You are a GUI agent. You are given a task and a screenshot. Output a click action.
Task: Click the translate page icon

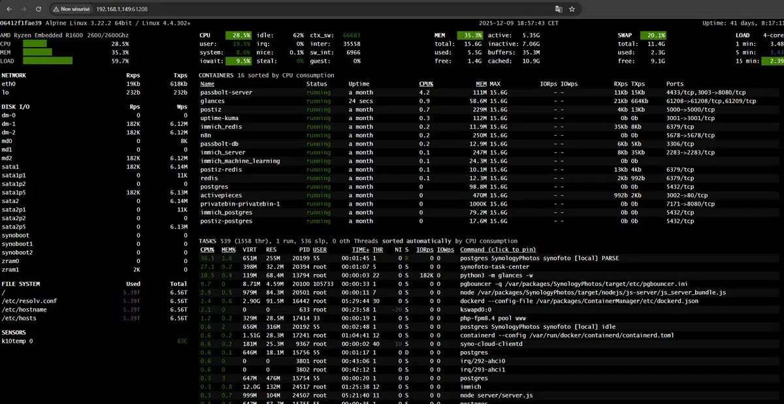point(558,9)
